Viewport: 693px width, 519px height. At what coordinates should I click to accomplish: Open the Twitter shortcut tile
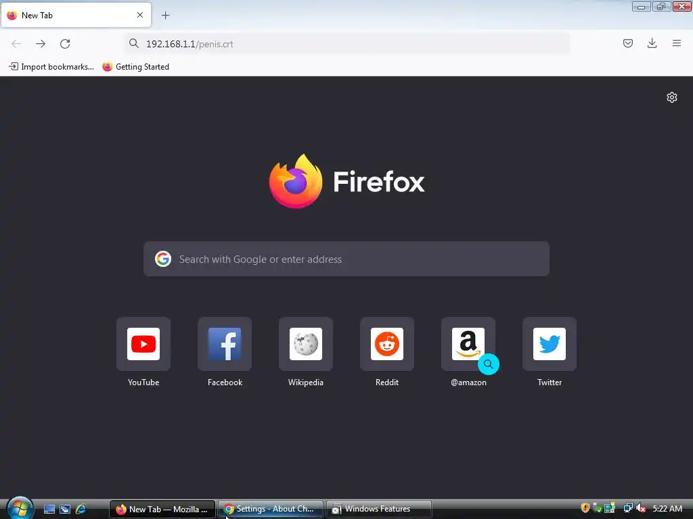(x=550, y=344)
